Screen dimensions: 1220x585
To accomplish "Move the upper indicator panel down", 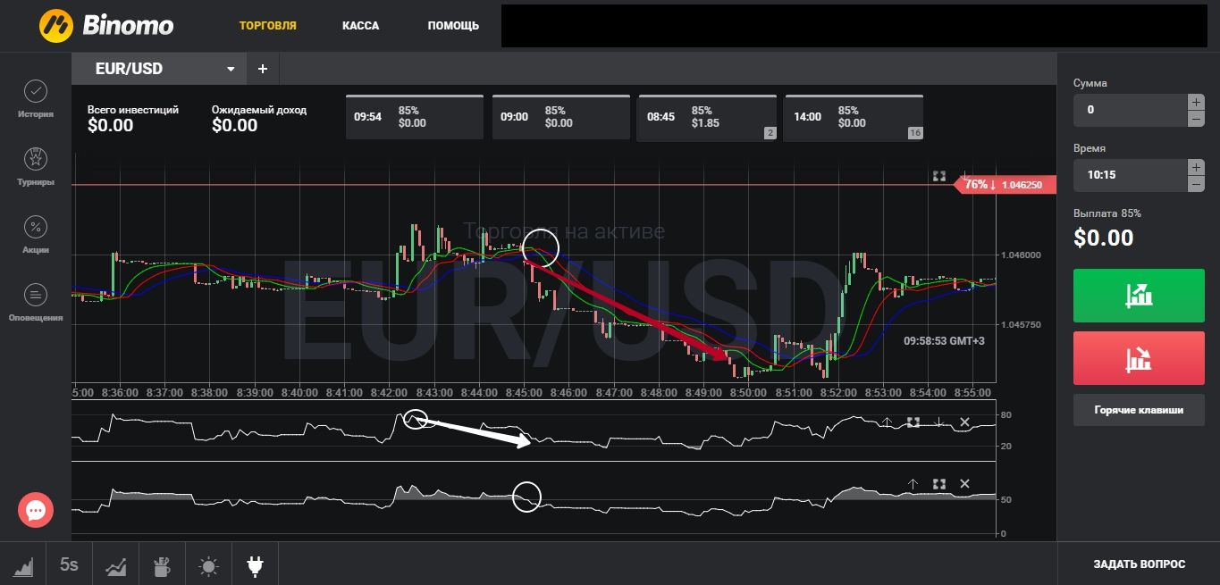I will point(938,422).
